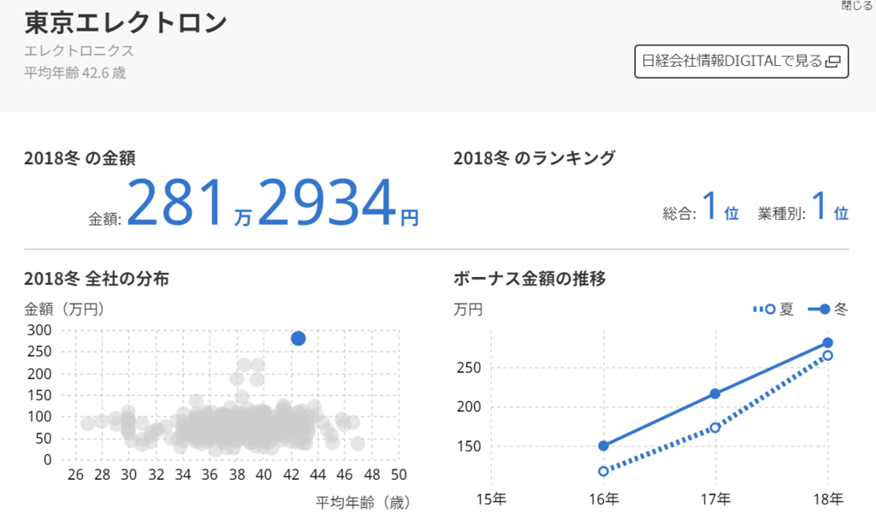
Task: Click the 金額（万円）axis label
Action: point(64,309)
